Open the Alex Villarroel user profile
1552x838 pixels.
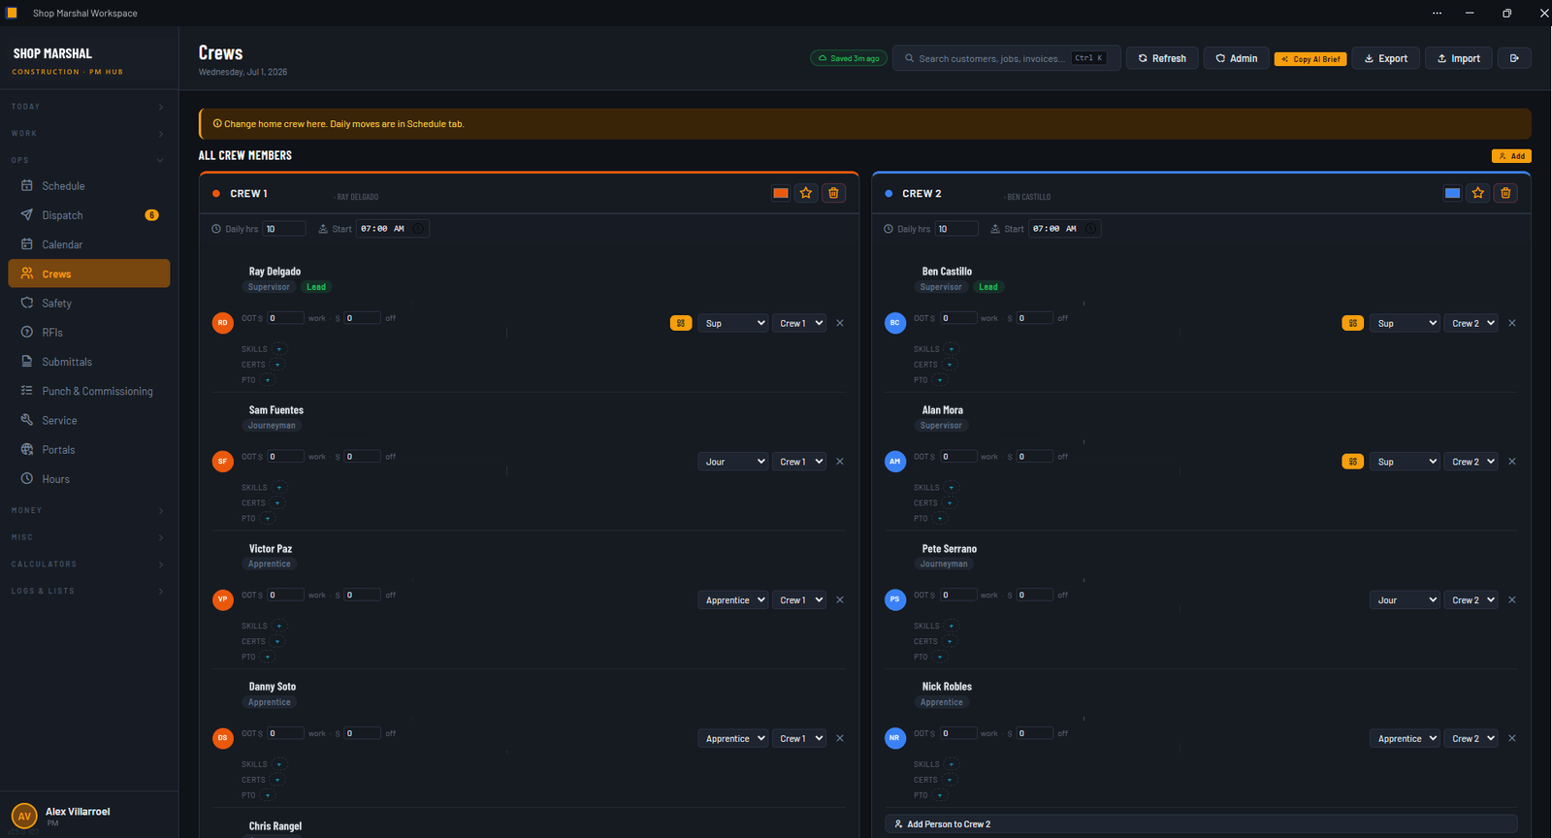click(88, 815)
